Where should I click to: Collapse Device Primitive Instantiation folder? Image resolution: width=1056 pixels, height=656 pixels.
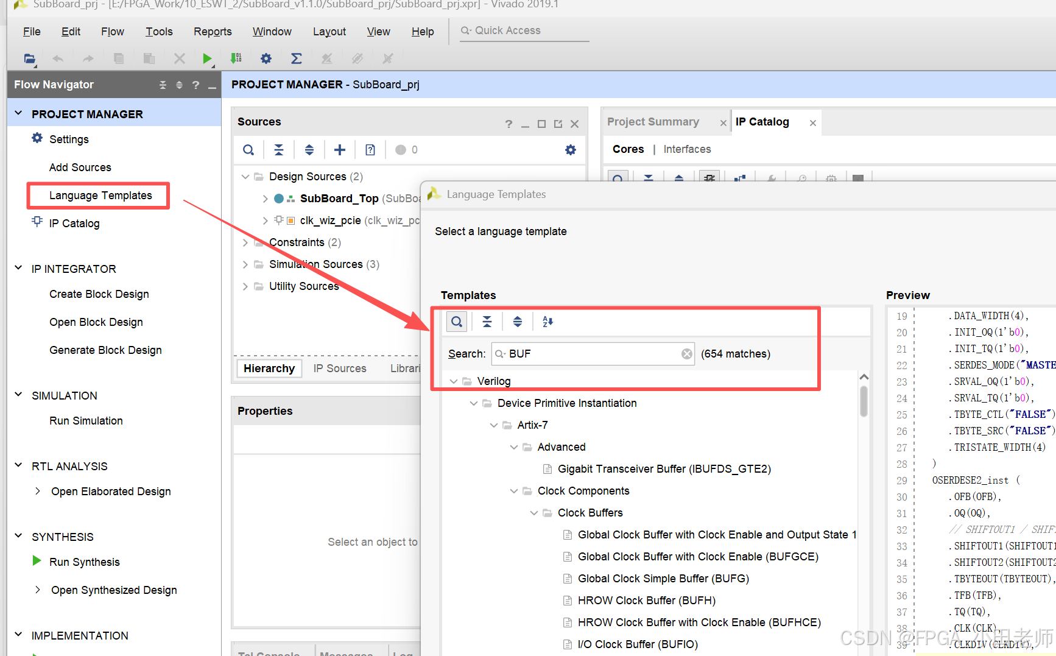coord(473,403)
